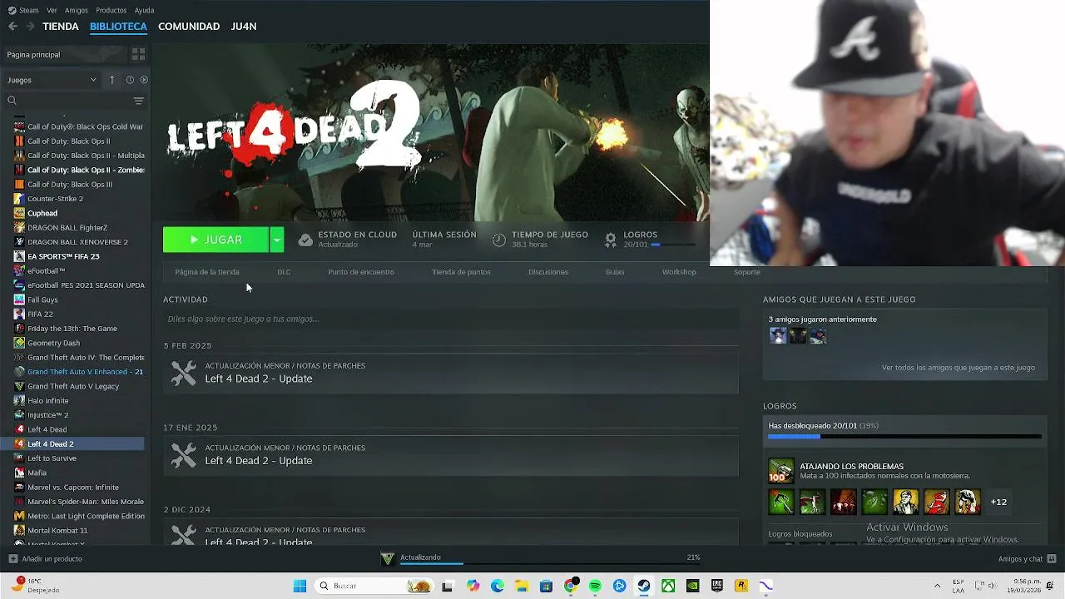Open Rockstar Games Launcher taskbar icon

[741, 586]
